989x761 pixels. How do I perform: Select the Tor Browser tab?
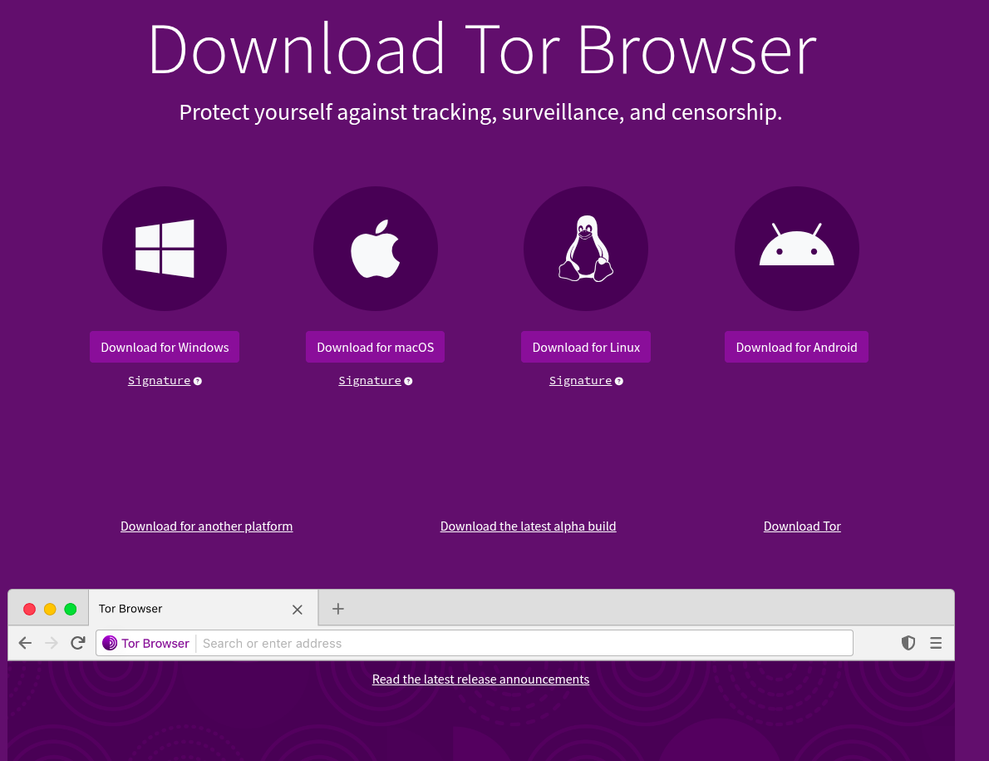(x=203, y=608)
